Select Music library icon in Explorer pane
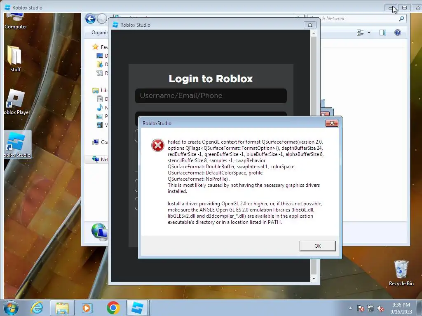 (100, 107)
